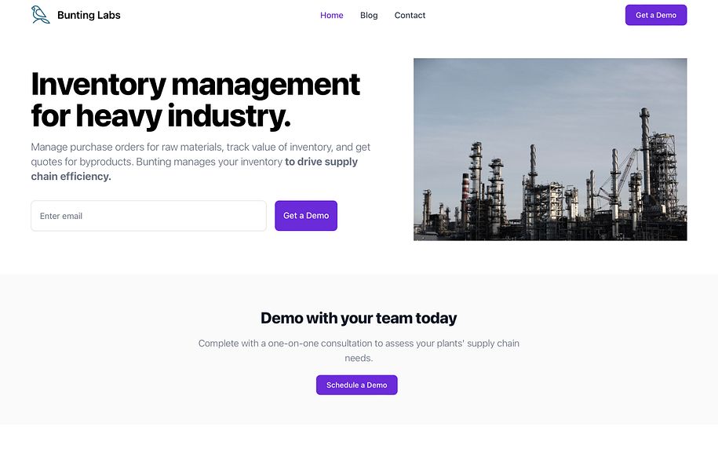
Task: Click the "Demo with your team today" heading
Action: (x=359, y=318)
